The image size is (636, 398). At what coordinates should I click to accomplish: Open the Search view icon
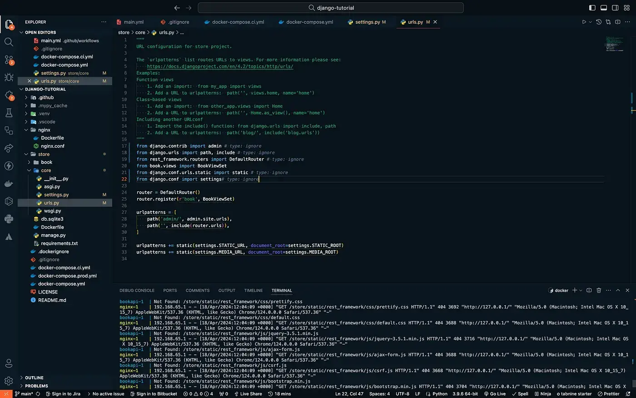pos(9,42)
